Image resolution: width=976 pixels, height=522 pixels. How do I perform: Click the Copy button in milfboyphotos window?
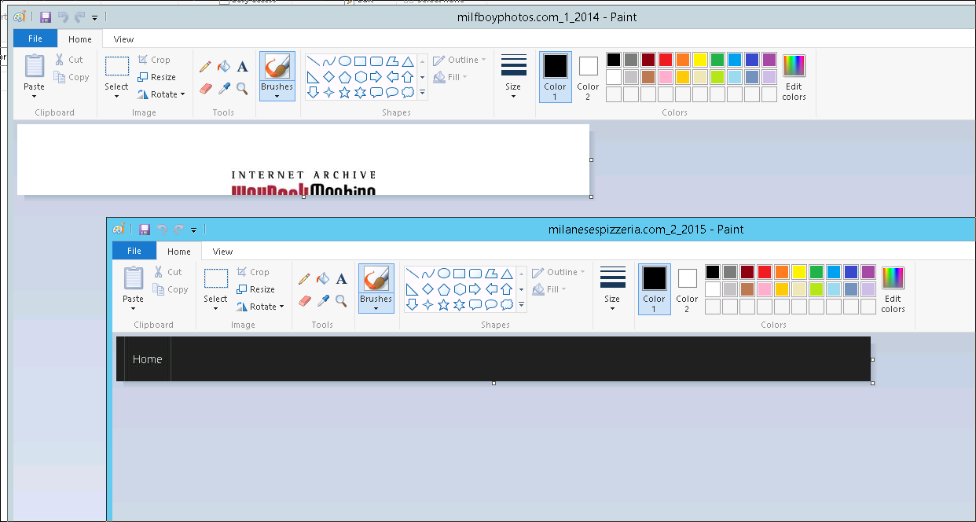point(72,77)
